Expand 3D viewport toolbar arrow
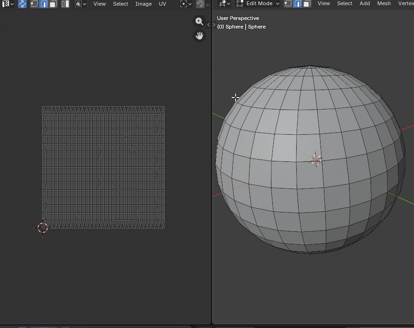This screenshot has width=414, height=328. (x=214, y=25)
